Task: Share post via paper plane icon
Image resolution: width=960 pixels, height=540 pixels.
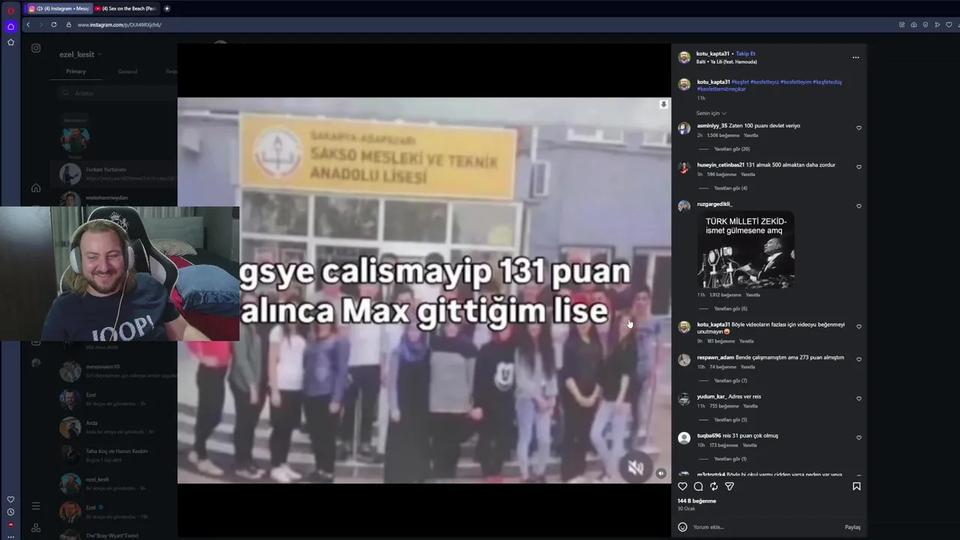Action: 730,487
